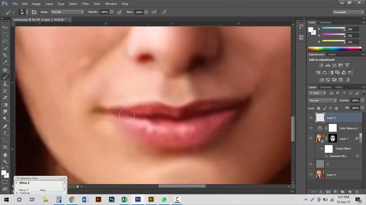Select the Pen tool
The width and height of the screenshot is (366, 205).
(5, 126)
